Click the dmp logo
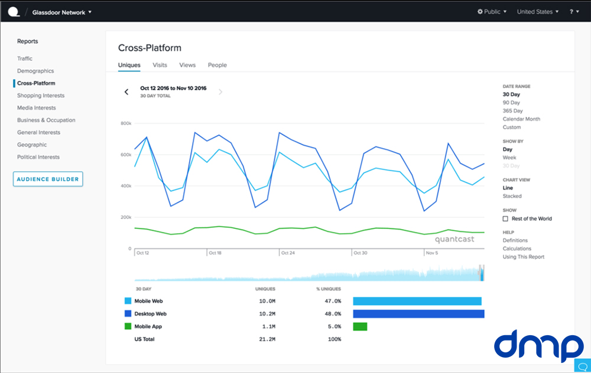The image size is (591, 373). tap(538, 345)
